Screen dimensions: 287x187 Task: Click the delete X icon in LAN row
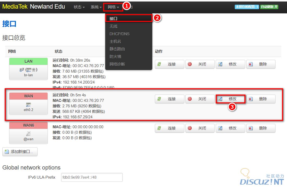click(x=251, y=64)
